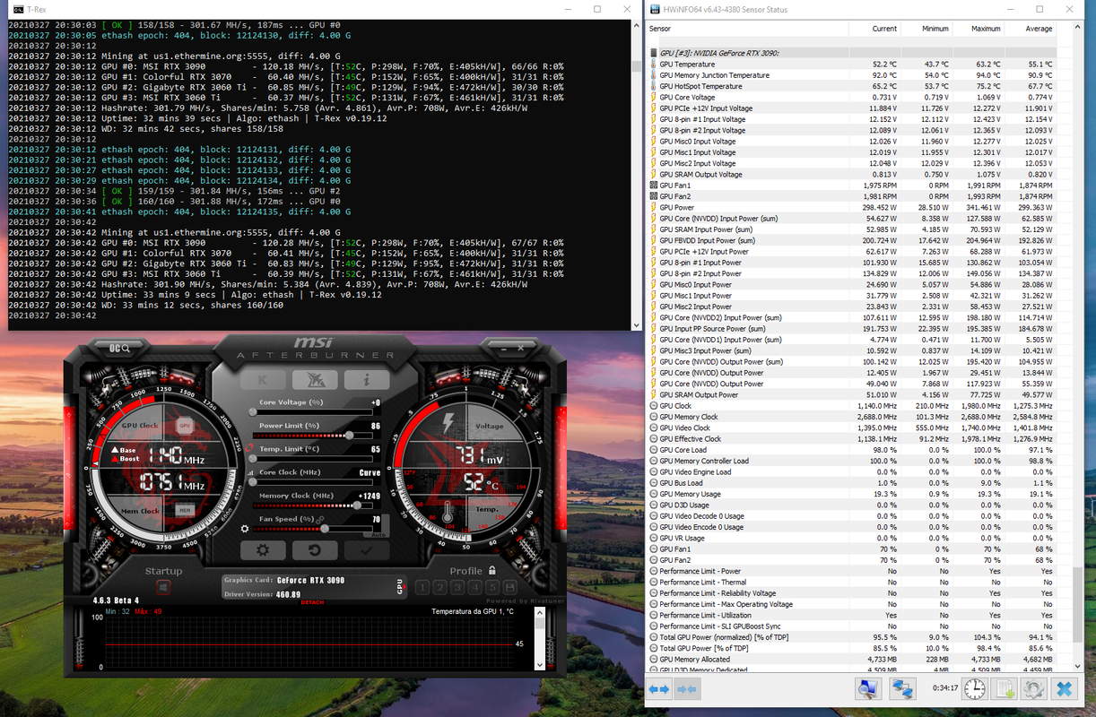Screen dimensions: 1096x717
Task: Maximize the T-Rex console window
Action: 597,8
